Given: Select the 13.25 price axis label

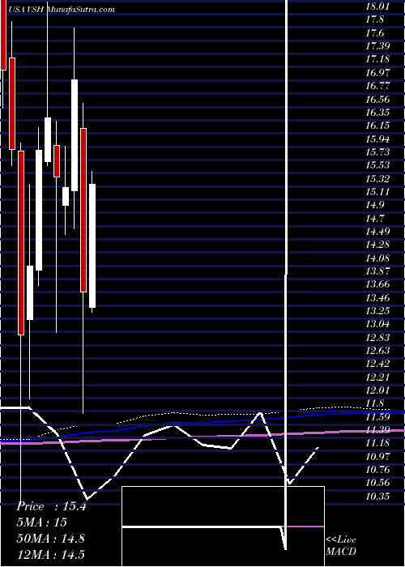Looking at the screenshot, I should click(x=377, y=310).
